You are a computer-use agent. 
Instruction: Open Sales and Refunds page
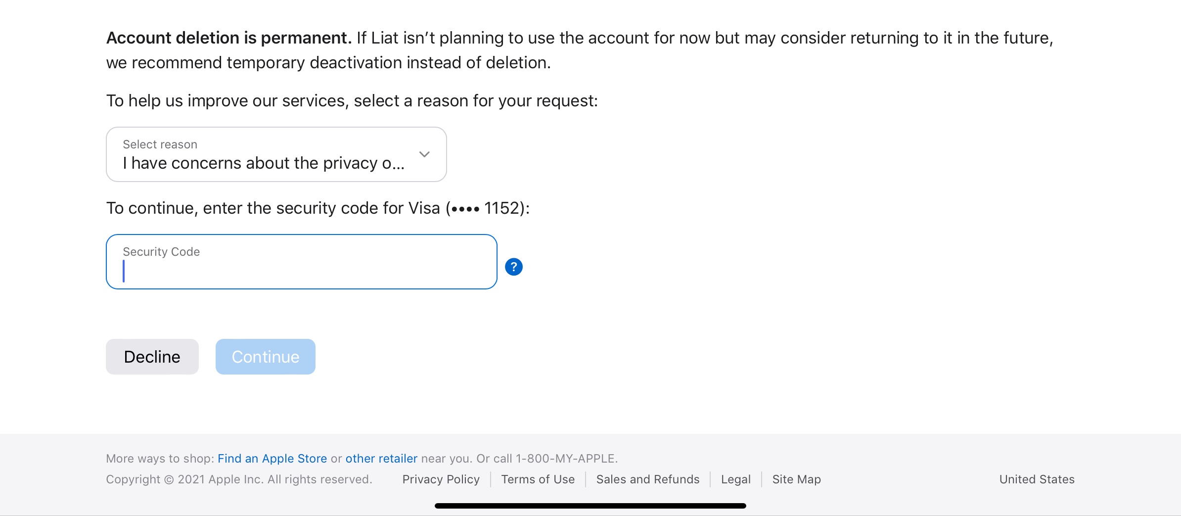[647, 479]
